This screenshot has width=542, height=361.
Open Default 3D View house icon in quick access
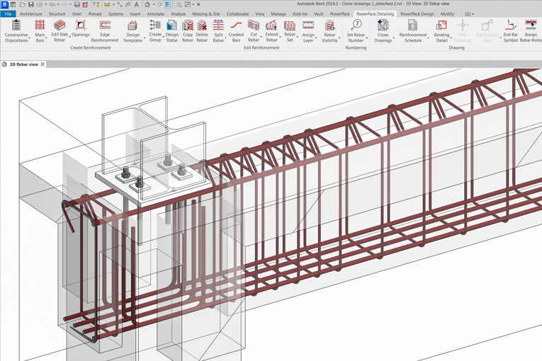[x=147, y=4]
